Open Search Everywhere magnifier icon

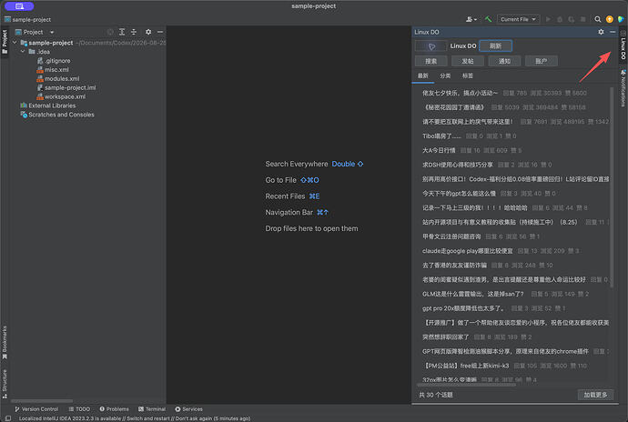click(597, 19)
